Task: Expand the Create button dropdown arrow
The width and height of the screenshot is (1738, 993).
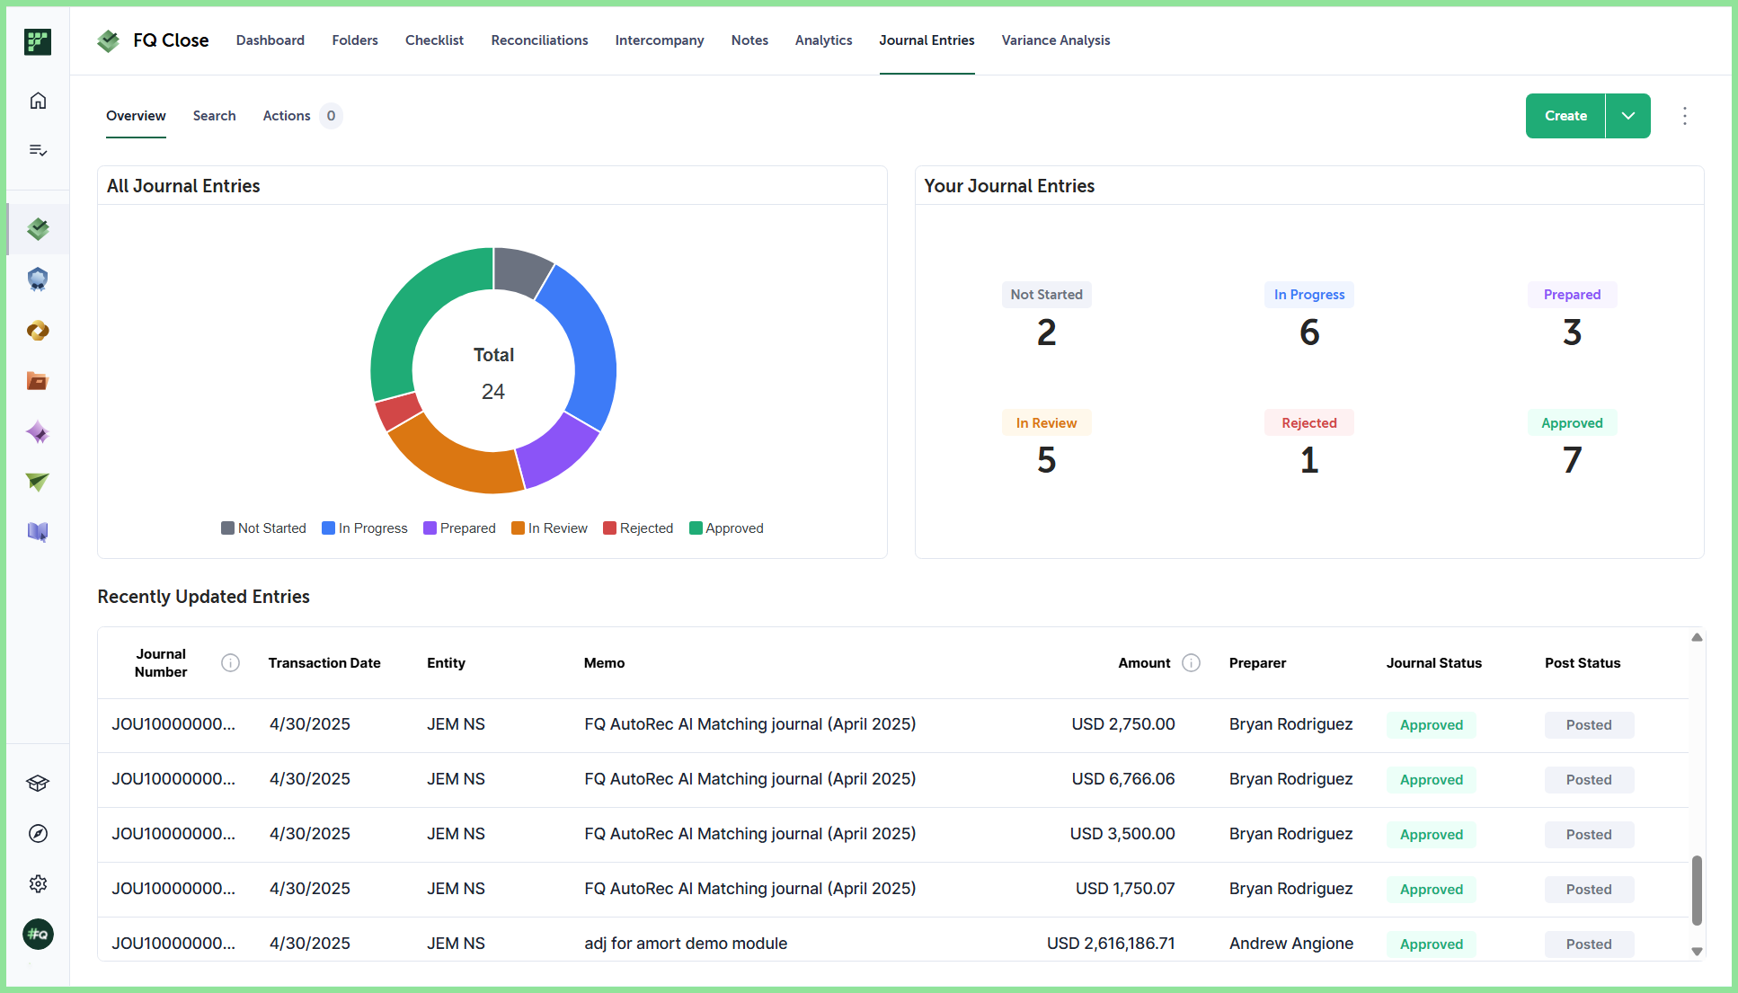Action: 1628,116
